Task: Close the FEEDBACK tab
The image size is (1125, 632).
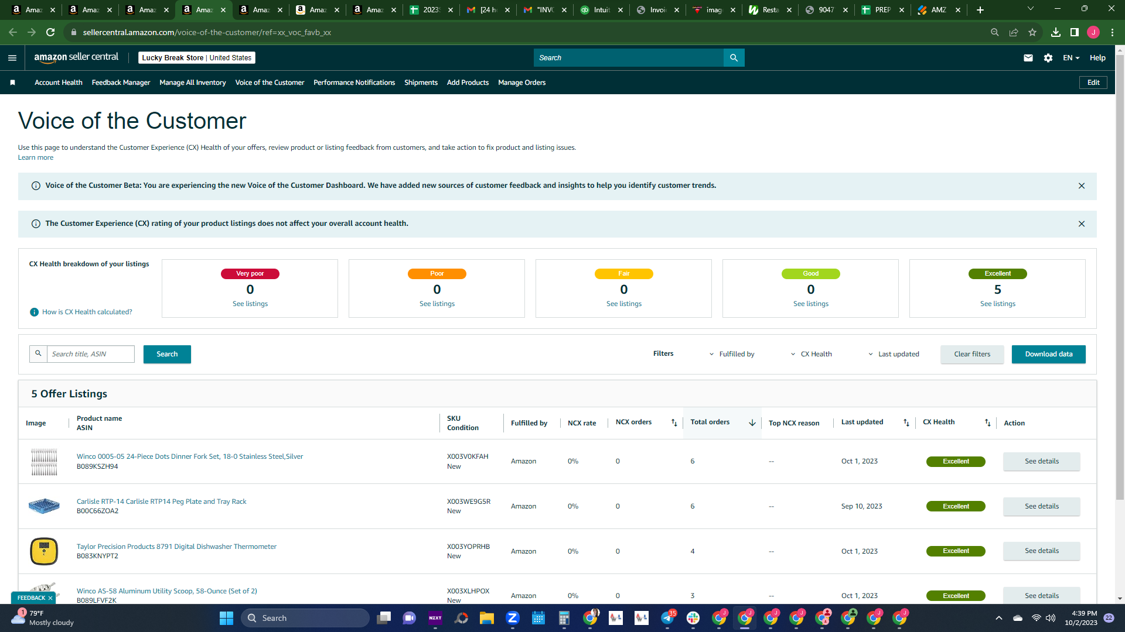Action: point(50,598)
